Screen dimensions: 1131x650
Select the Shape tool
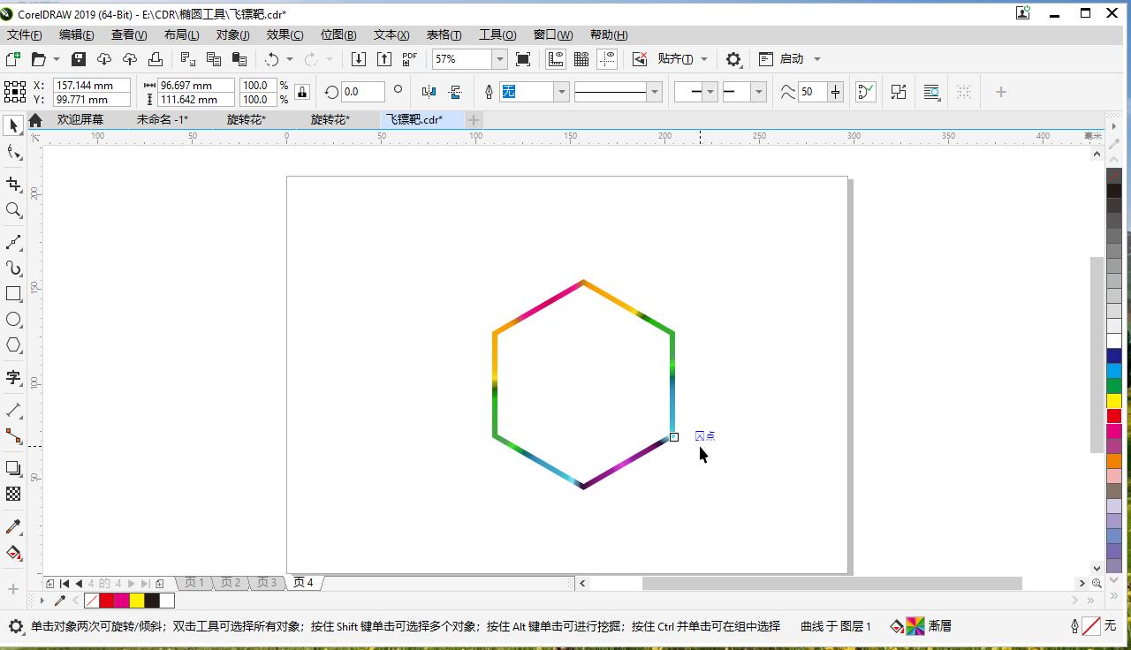(x=12, y=152)
